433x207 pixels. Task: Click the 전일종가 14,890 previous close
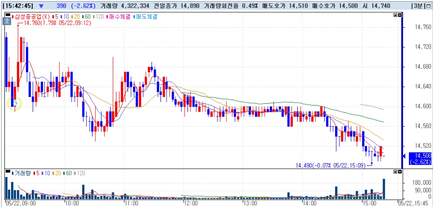pos(176,6)
